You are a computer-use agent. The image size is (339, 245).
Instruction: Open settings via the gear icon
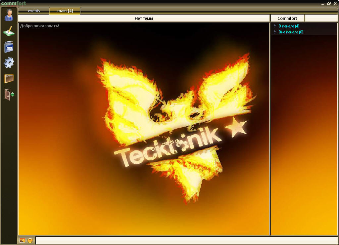coord(9,62)
